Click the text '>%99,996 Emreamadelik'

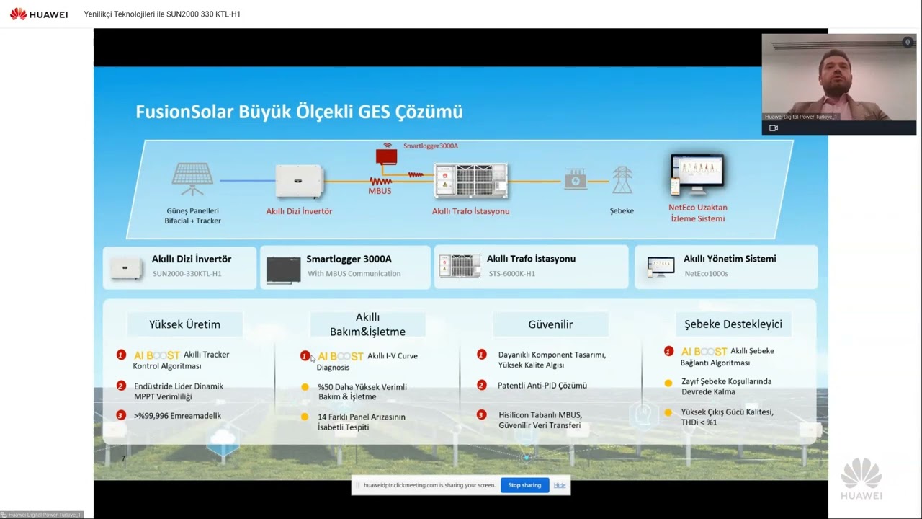(x=179, y=416)
